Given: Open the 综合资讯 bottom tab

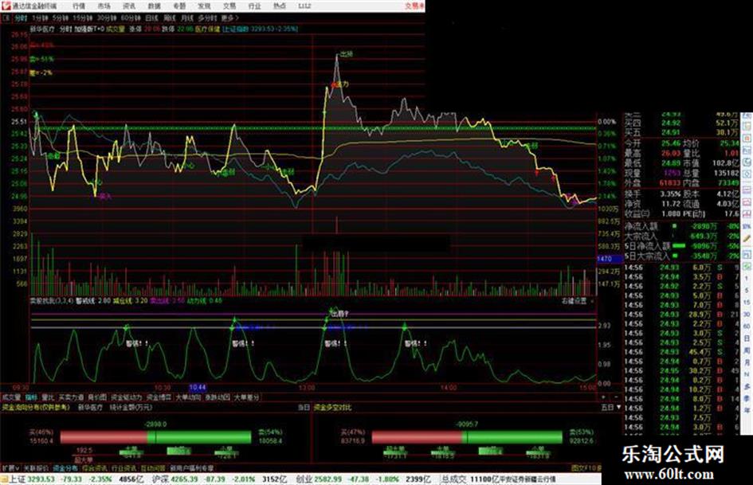Looking at the screenshot, I should pyautogui.click(x=95, y=467).
